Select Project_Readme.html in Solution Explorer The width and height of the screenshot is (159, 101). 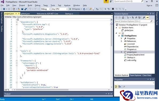[136, 55]
